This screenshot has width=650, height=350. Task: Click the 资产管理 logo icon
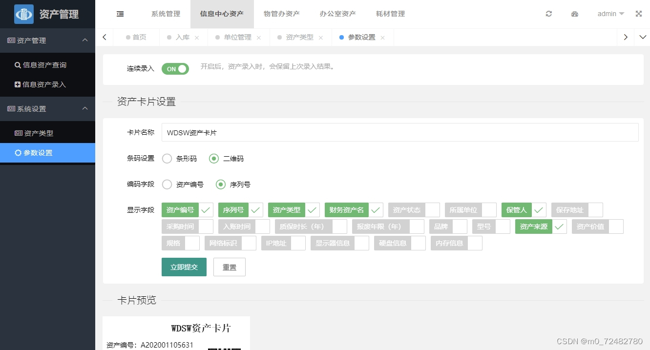coord(24,14)
